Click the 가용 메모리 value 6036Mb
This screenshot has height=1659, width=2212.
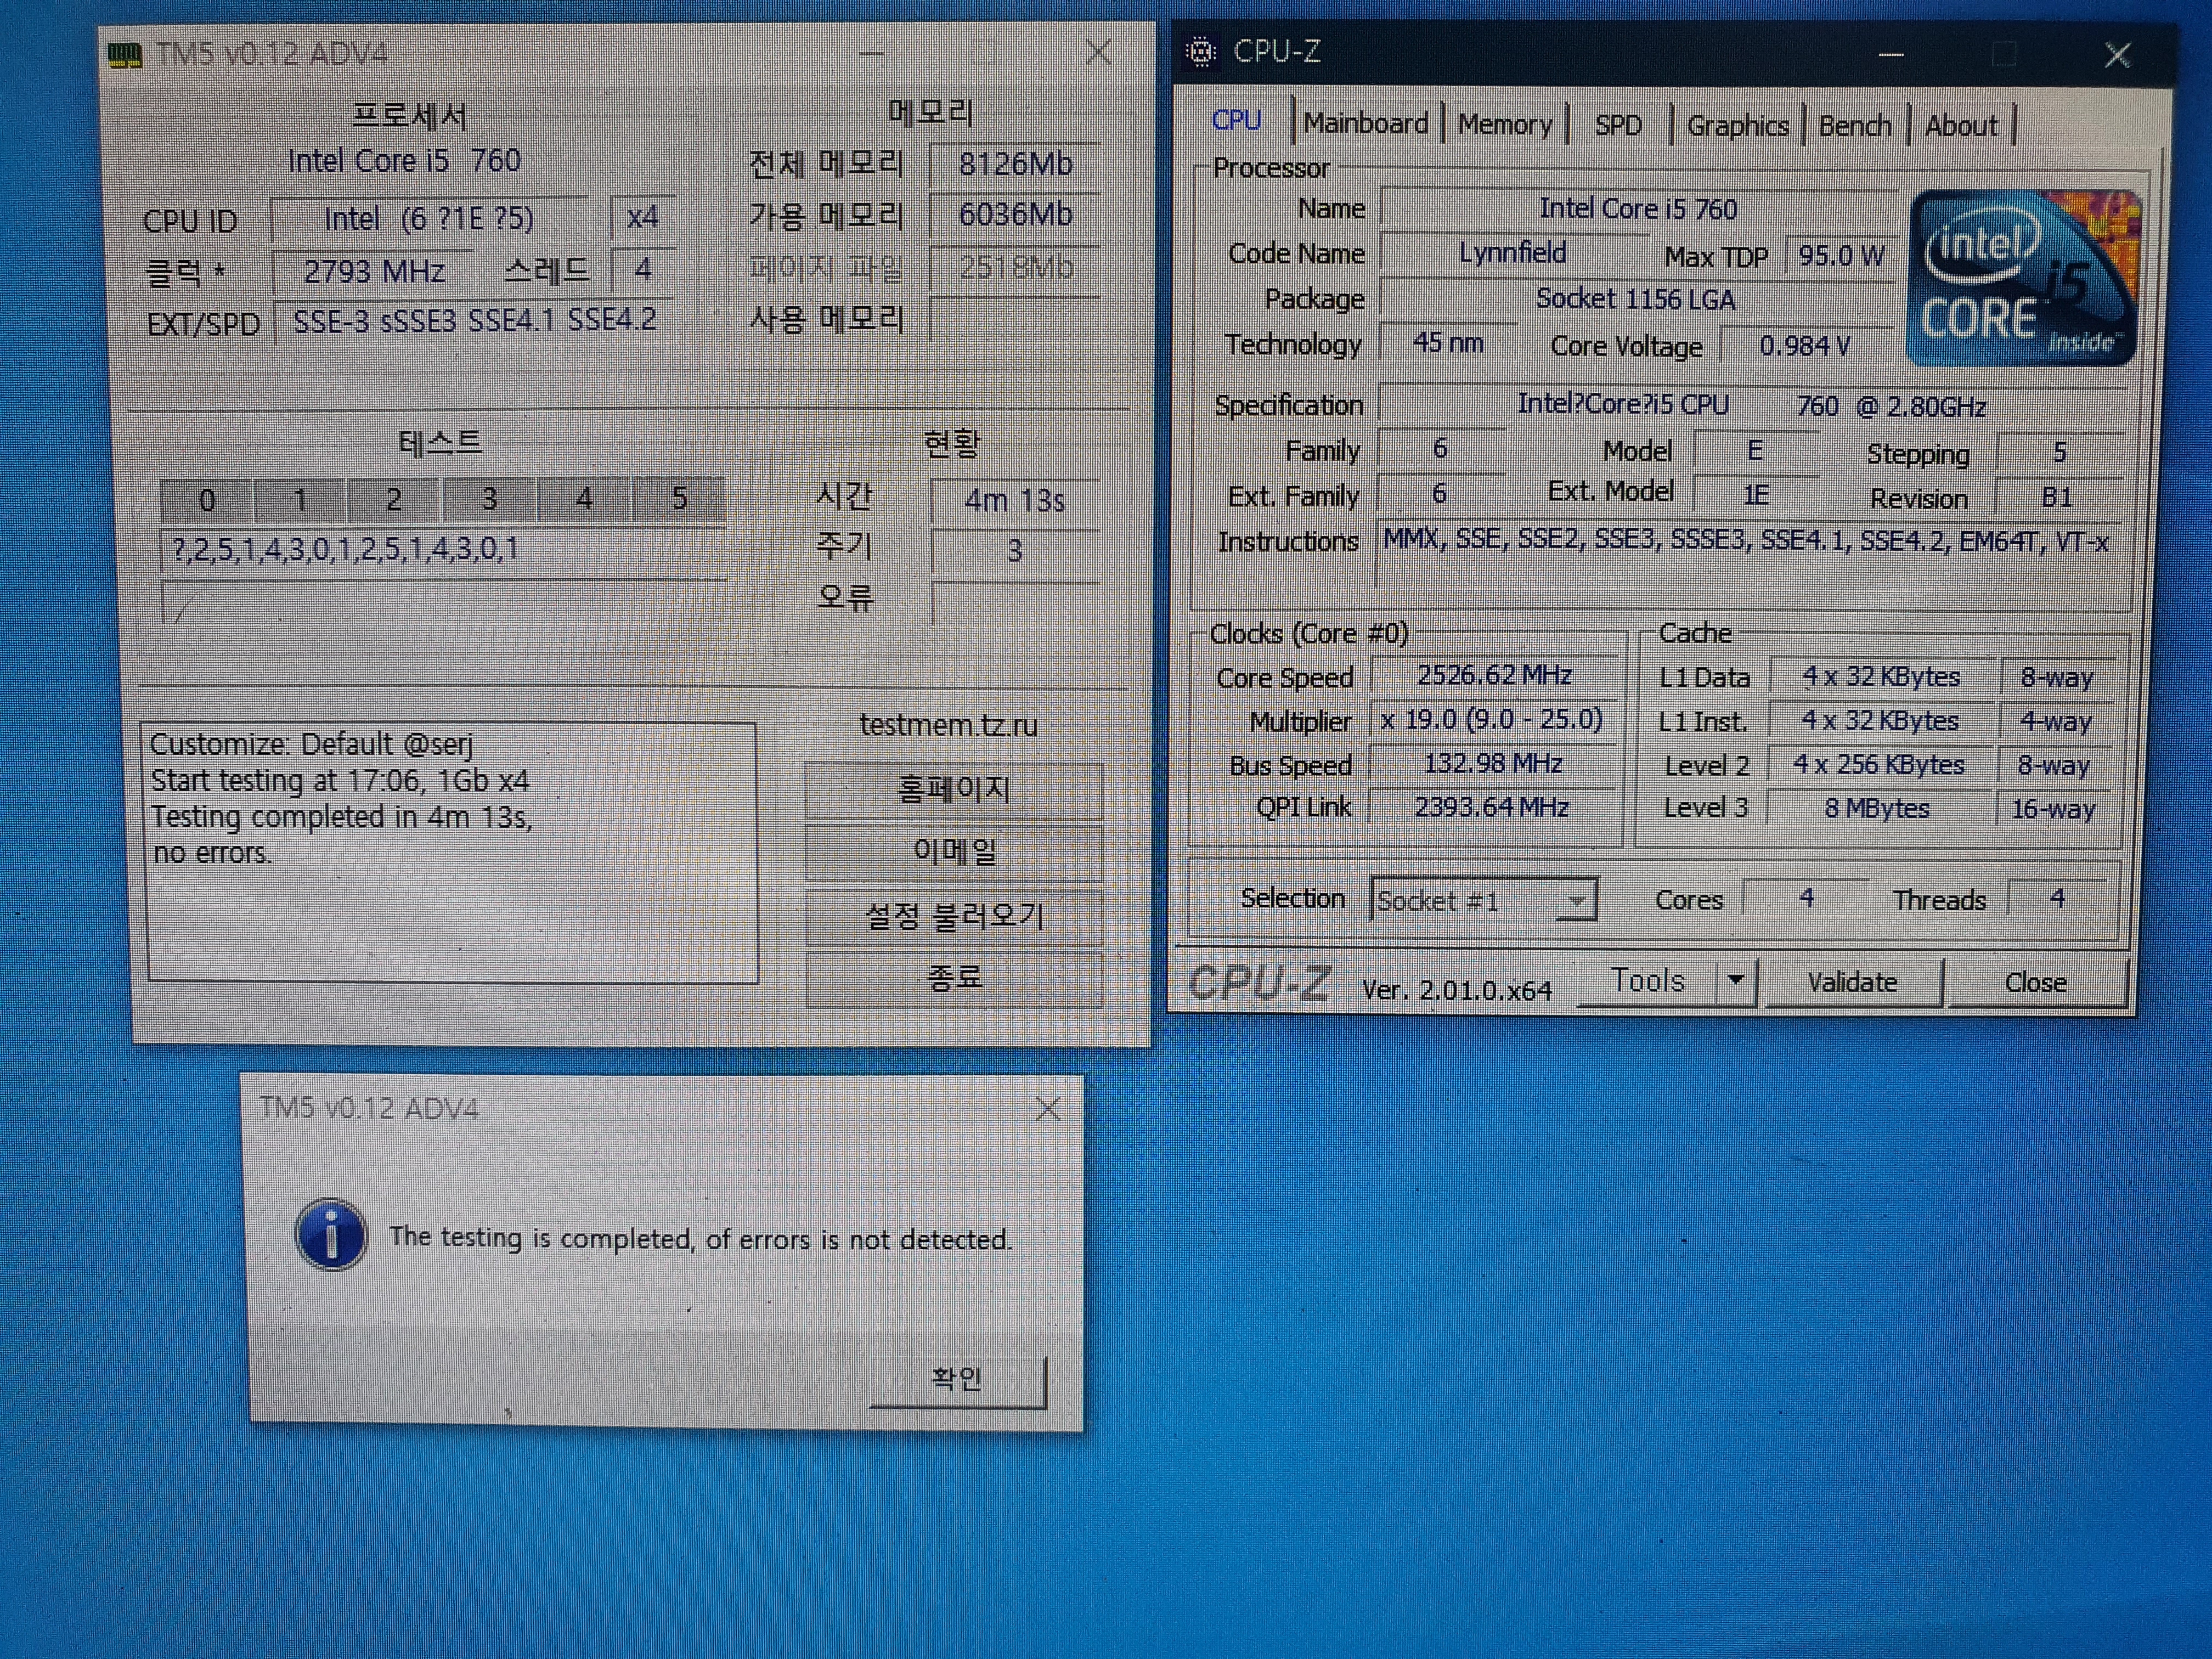point(1015,215)
